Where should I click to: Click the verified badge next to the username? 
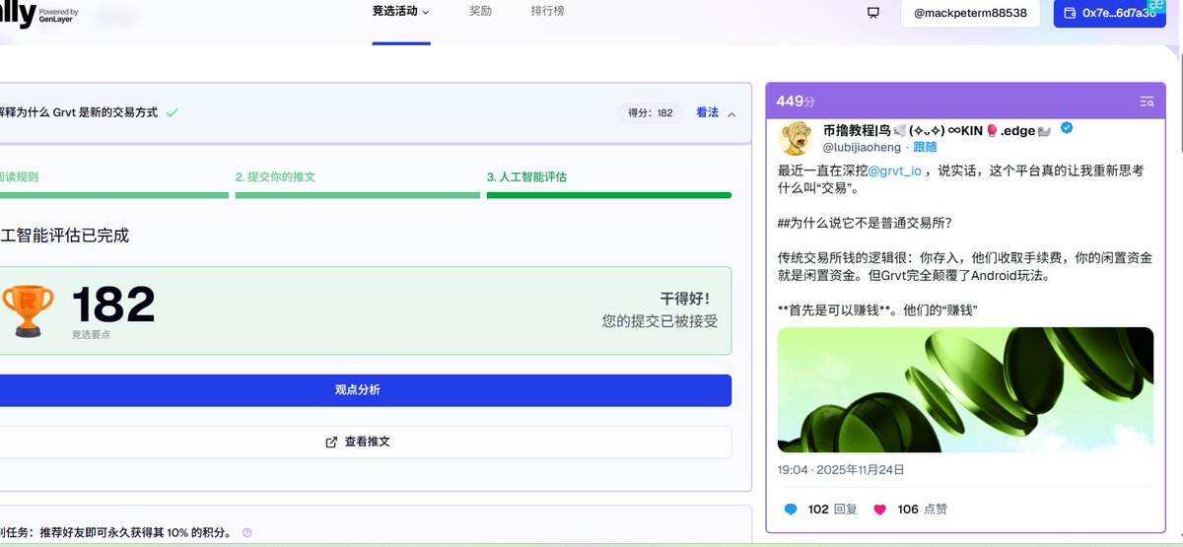[x=1066, y=130]
